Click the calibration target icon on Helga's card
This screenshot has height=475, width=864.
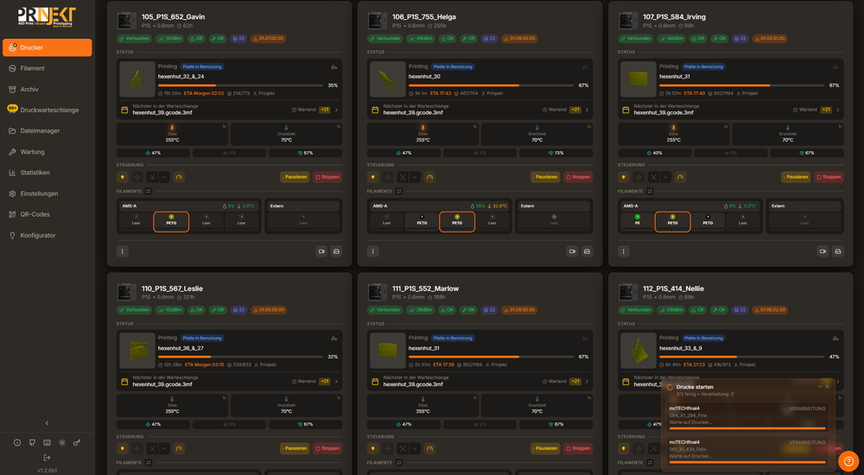[x=403, y=177]
